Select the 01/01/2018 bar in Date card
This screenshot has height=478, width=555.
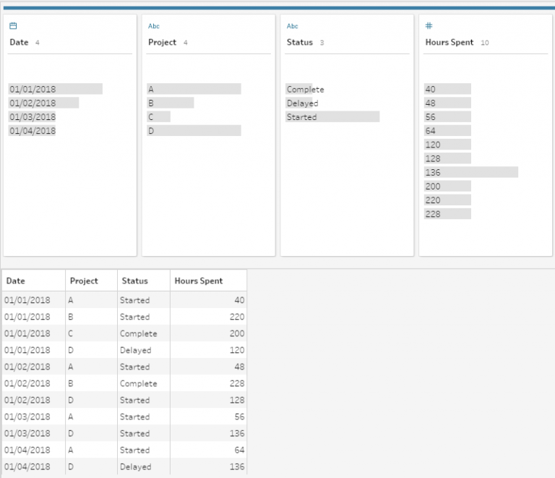click(x=55, y=89)
